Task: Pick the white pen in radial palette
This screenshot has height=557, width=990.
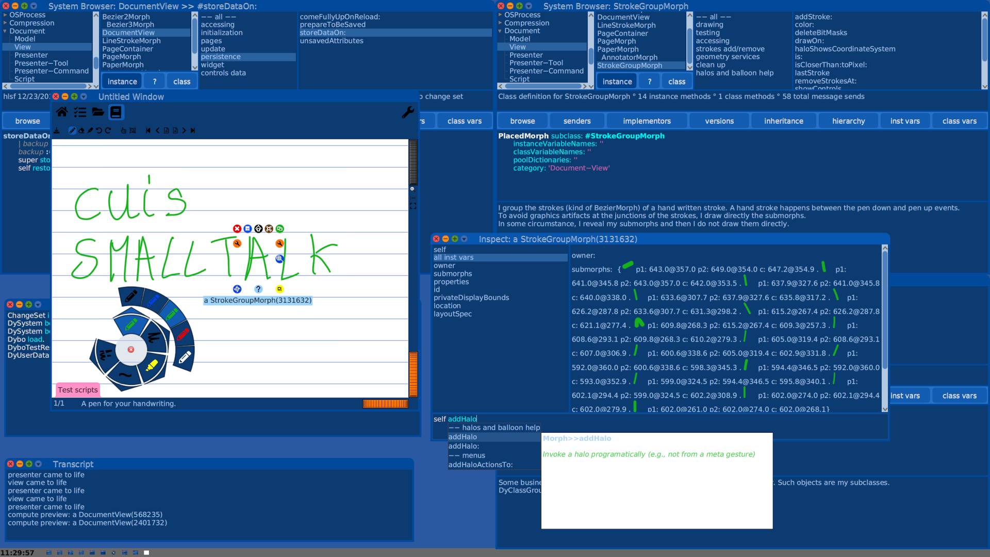Action: [185, 357]
